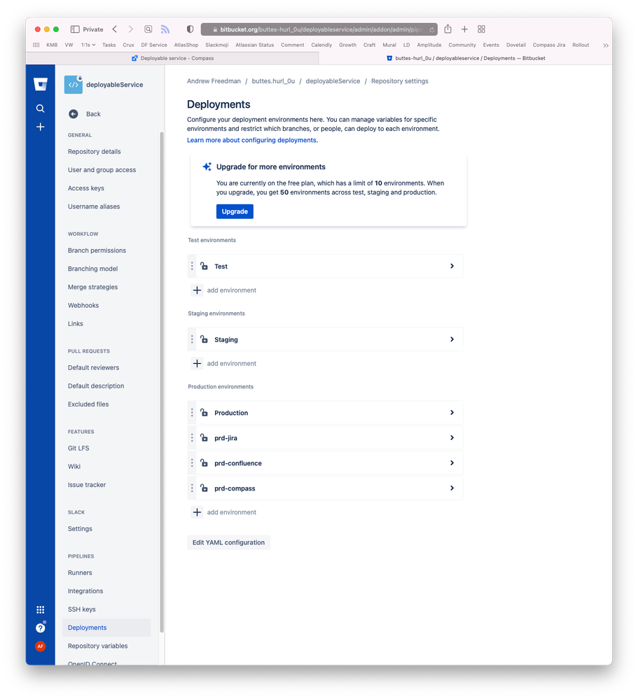Screen dimensions: 638x699
Task: Open the Help question mark icon
Action: point(40,628)
